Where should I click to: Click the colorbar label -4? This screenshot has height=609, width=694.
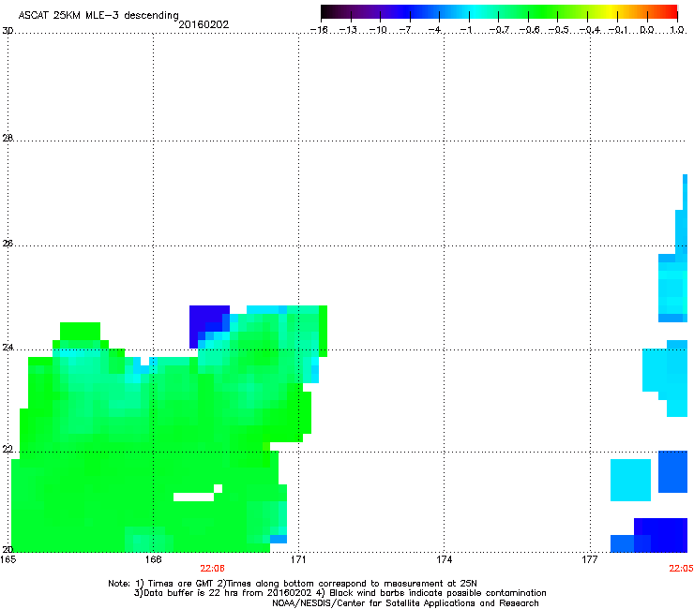434,30
